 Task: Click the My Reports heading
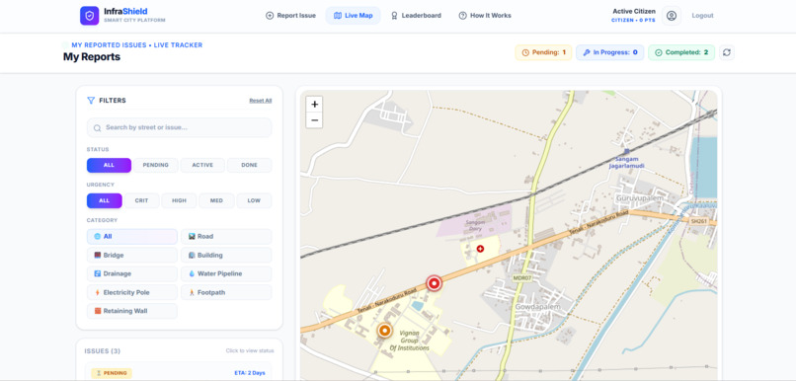tap(92, 57)
